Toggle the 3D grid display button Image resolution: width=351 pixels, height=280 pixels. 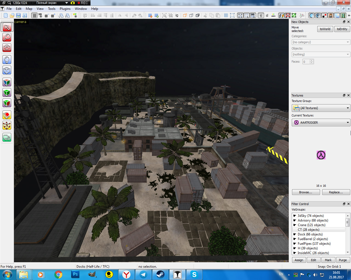pos(40,15)
